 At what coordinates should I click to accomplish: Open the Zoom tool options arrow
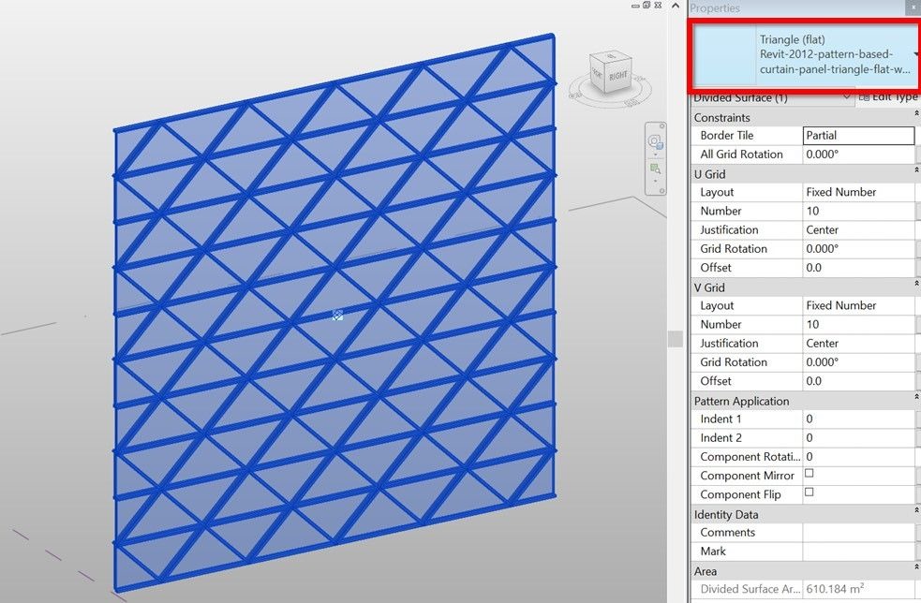[656, 181]
